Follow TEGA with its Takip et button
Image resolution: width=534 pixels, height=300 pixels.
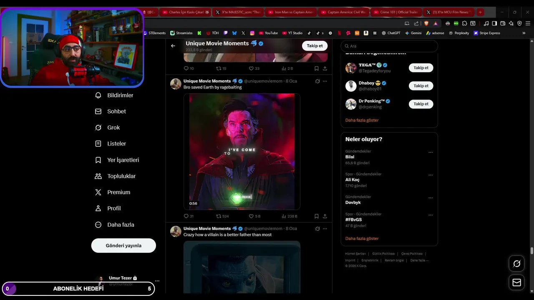tap(421, 67)
